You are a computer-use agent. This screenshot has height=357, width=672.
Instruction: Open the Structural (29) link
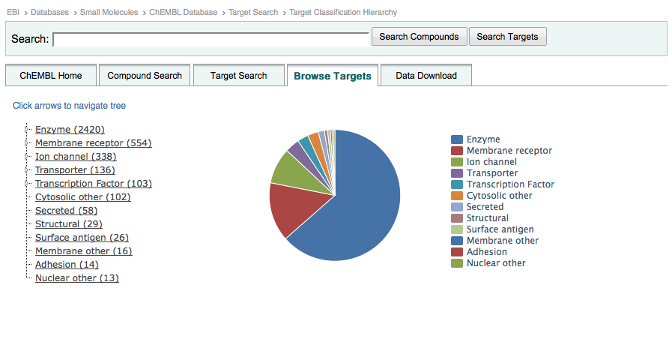69,224
